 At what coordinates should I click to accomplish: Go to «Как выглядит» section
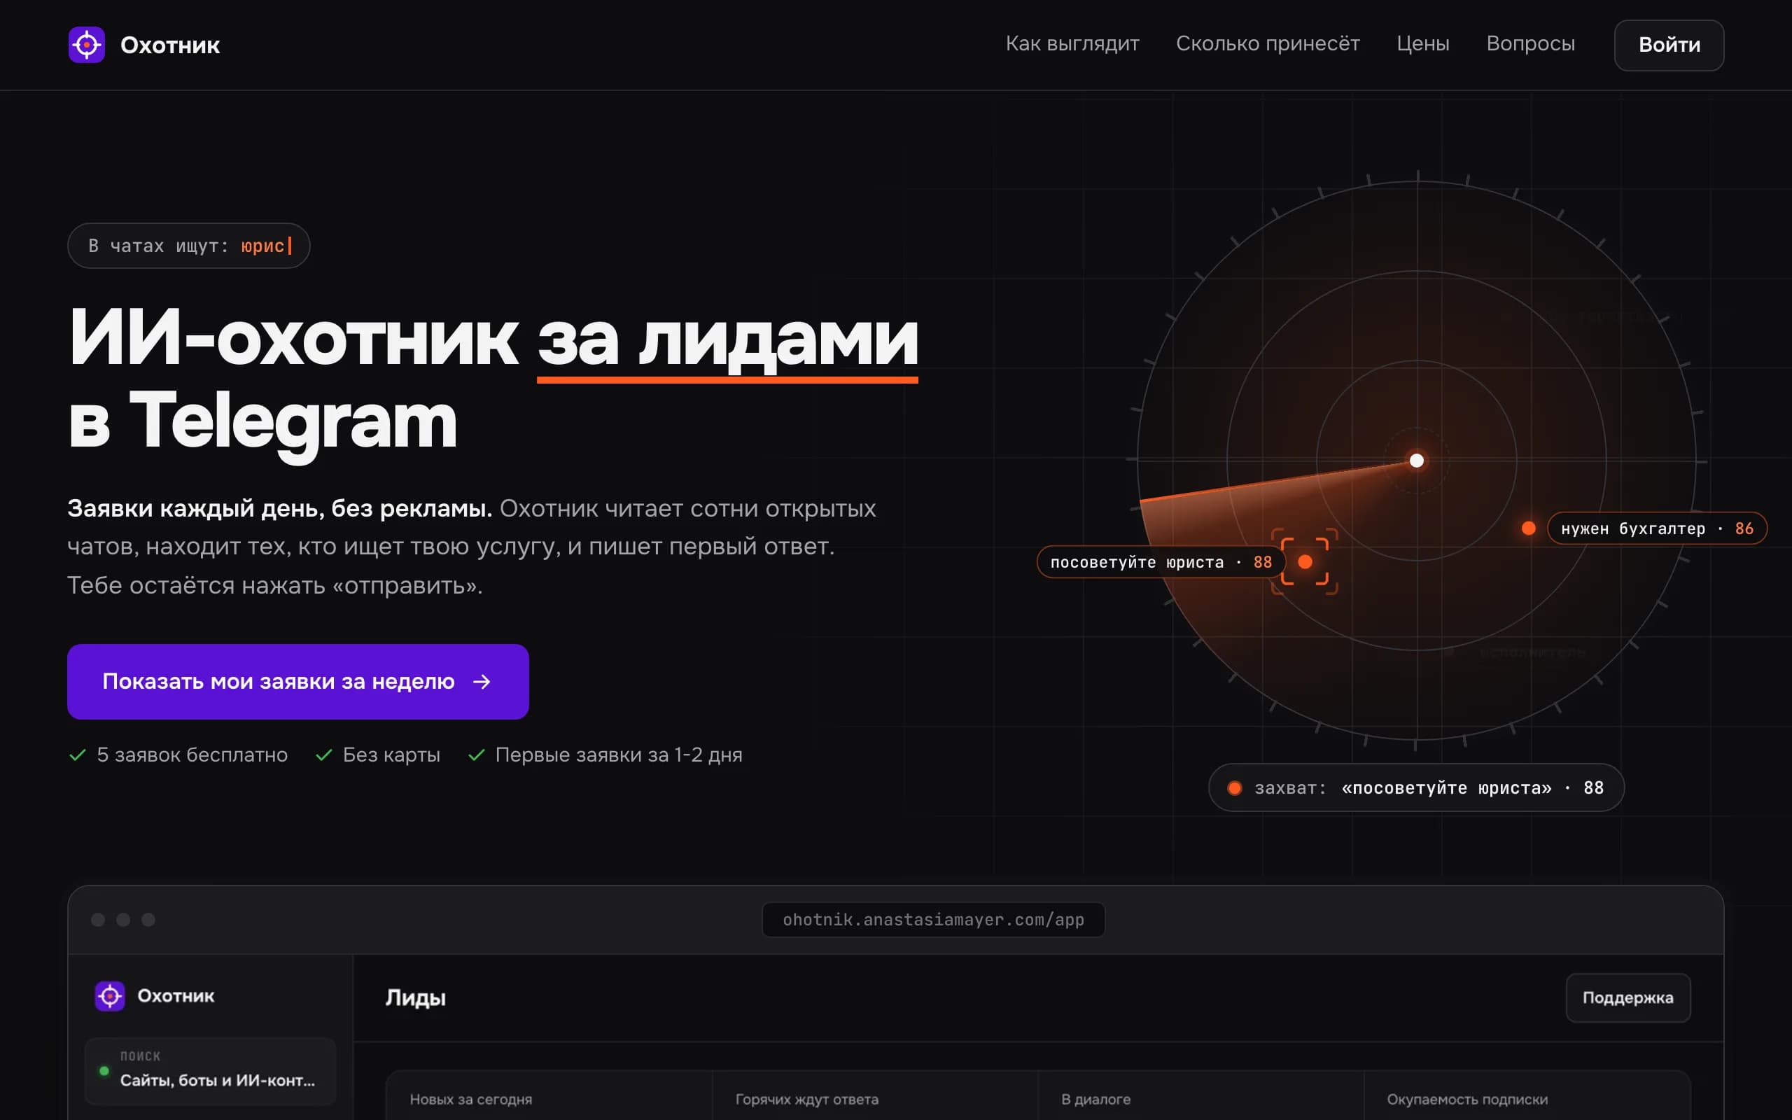[x=1072, y=43]
